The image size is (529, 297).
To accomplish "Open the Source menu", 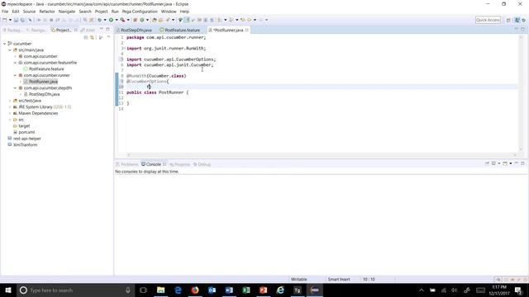I will (29, 12).
